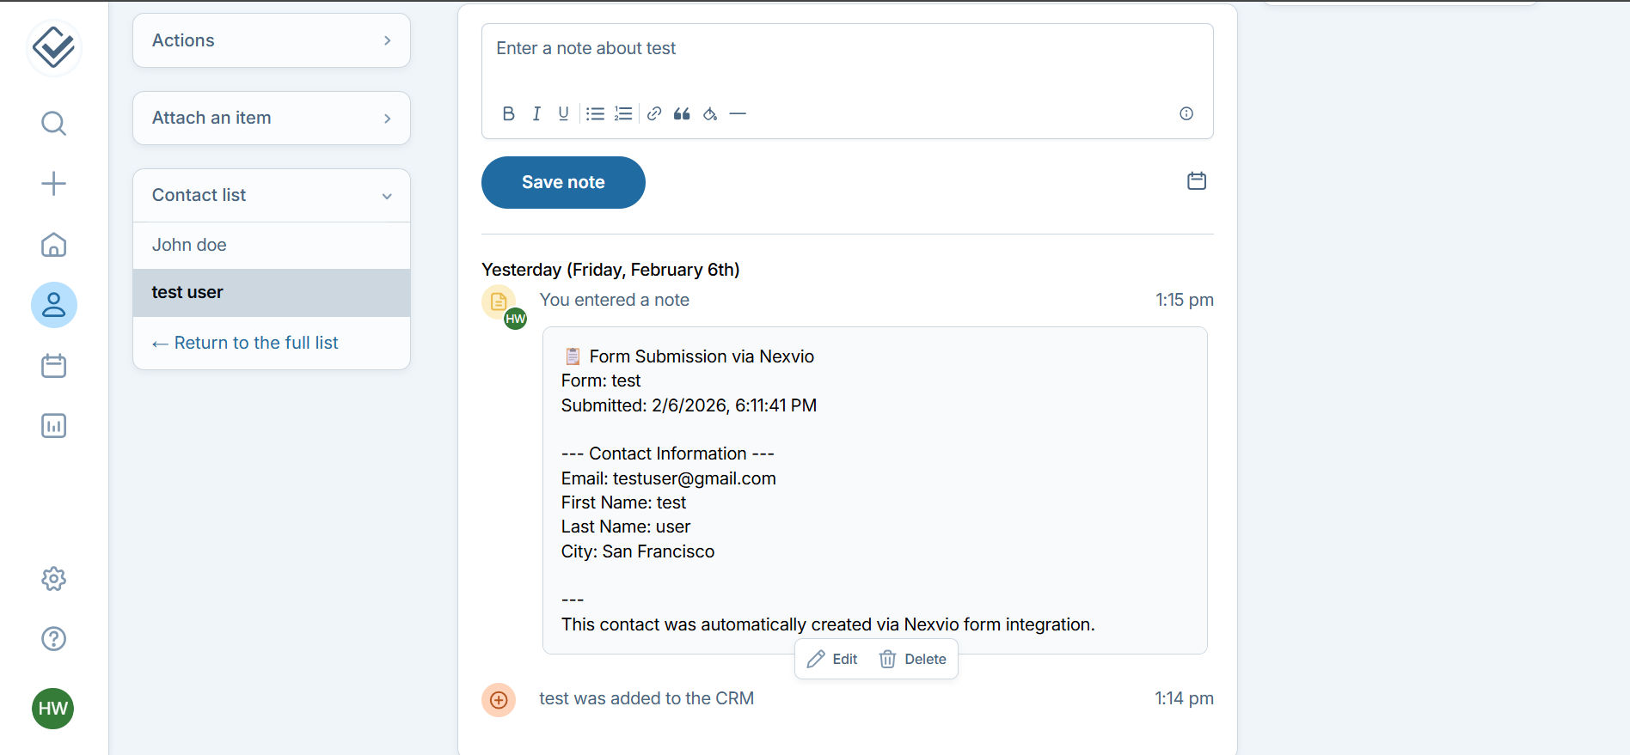Viewport: 1630px width, 755px height.
Task: Open the reports chart icon in sidebar
Action: coord(53,426)
